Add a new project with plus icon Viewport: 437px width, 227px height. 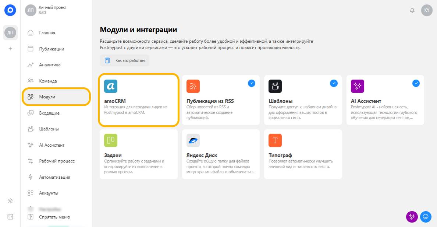(x=10, y=49)
